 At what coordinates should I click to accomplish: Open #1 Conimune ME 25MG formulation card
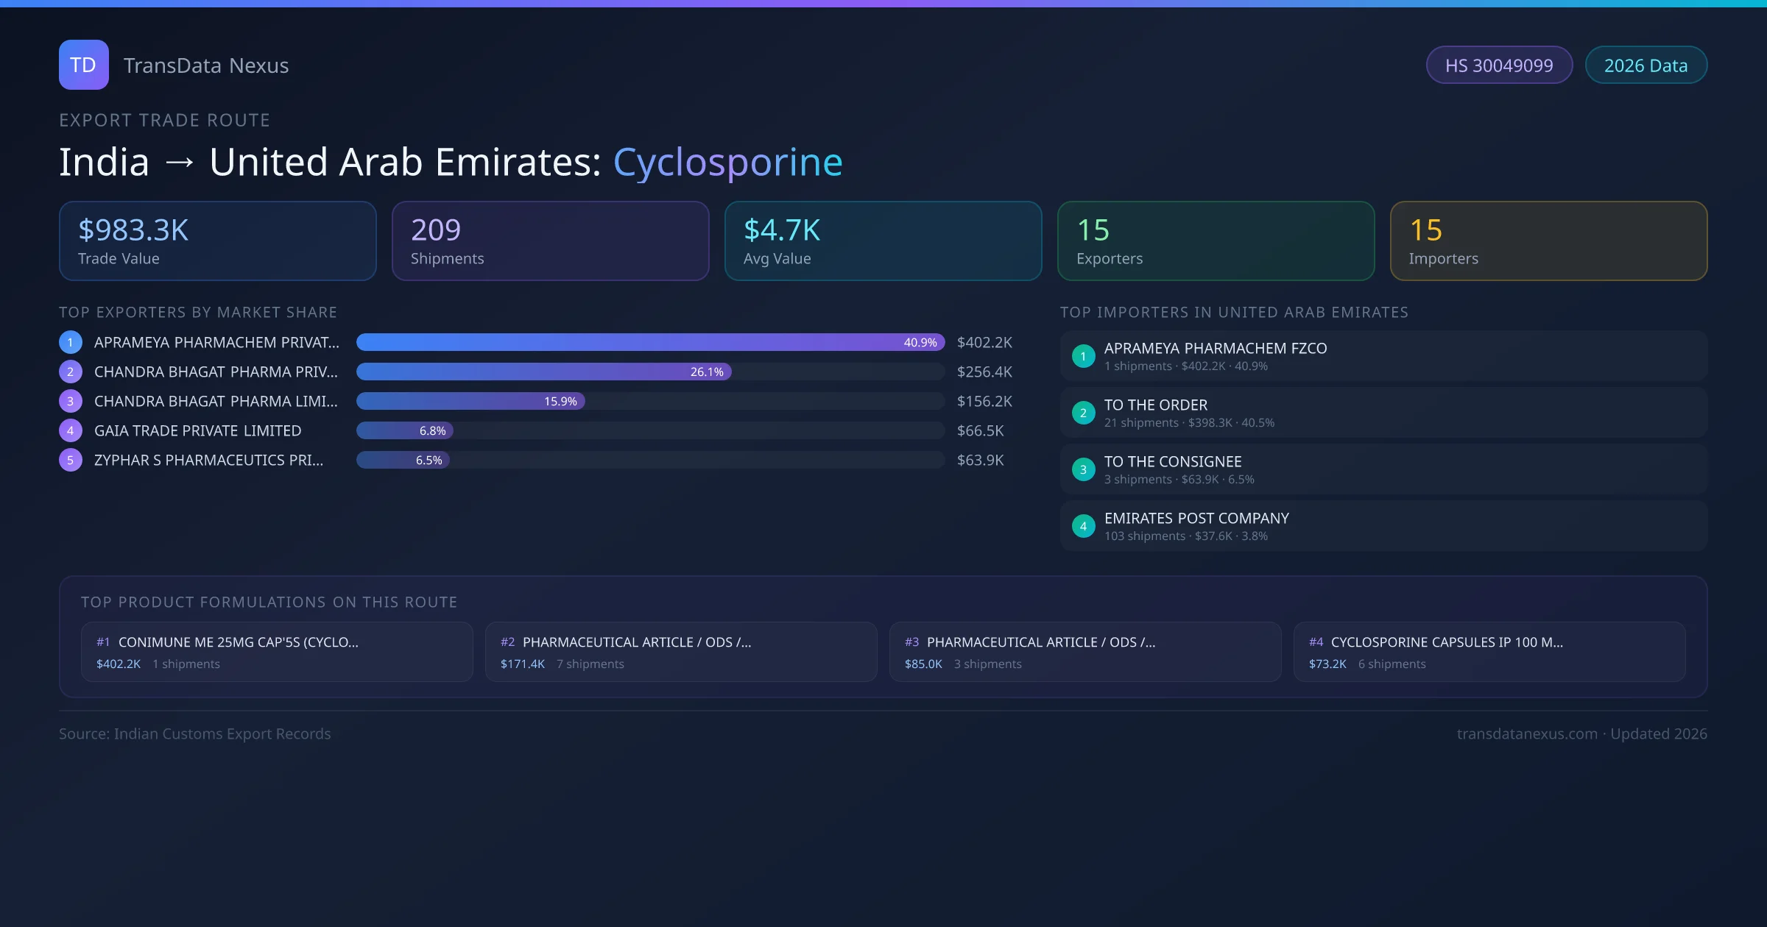pyautogui.click(x=277, y=652)
